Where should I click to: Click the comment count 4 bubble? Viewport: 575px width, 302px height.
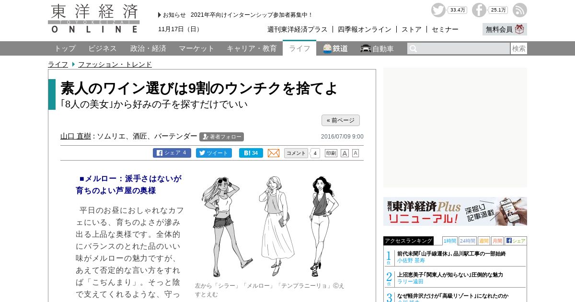(x=315, y=153)
